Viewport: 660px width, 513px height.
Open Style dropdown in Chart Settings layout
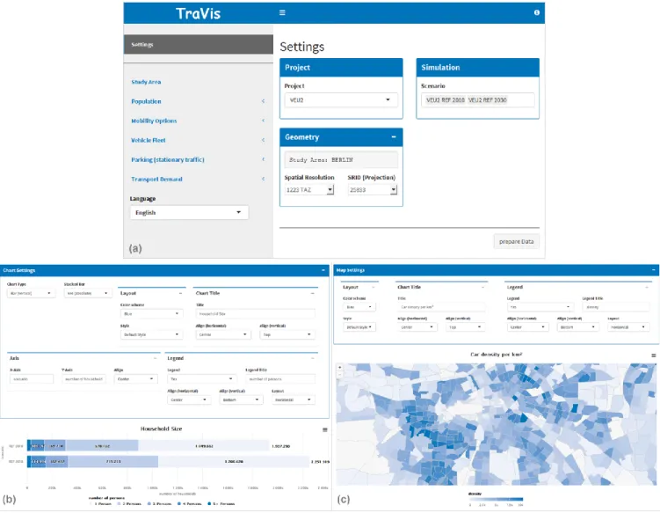coord(151,334)
